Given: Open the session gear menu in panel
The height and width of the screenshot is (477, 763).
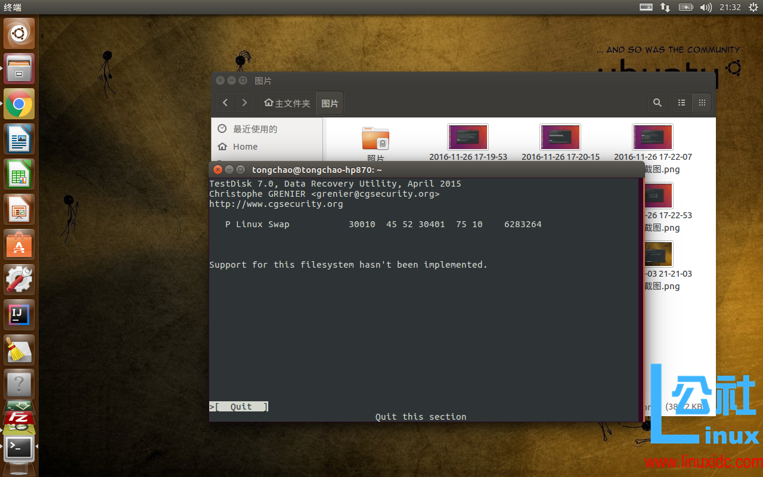Looking at the screenshot, I should coord(753,7).
